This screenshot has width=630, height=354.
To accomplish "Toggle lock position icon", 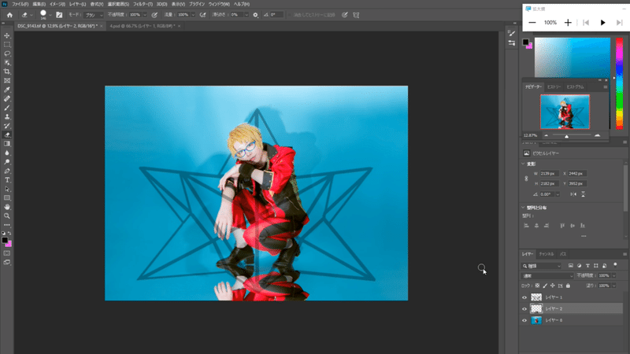I will click(553, 286).
